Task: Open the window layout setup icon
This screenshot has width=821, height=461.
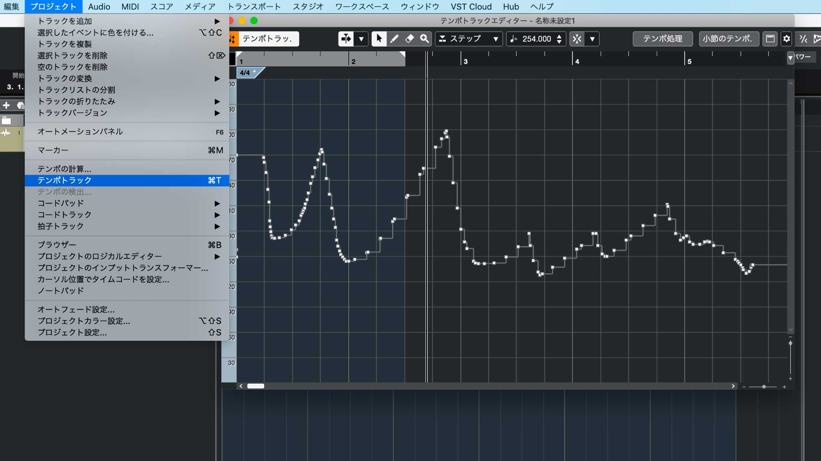Action: (x=770, y=39)
